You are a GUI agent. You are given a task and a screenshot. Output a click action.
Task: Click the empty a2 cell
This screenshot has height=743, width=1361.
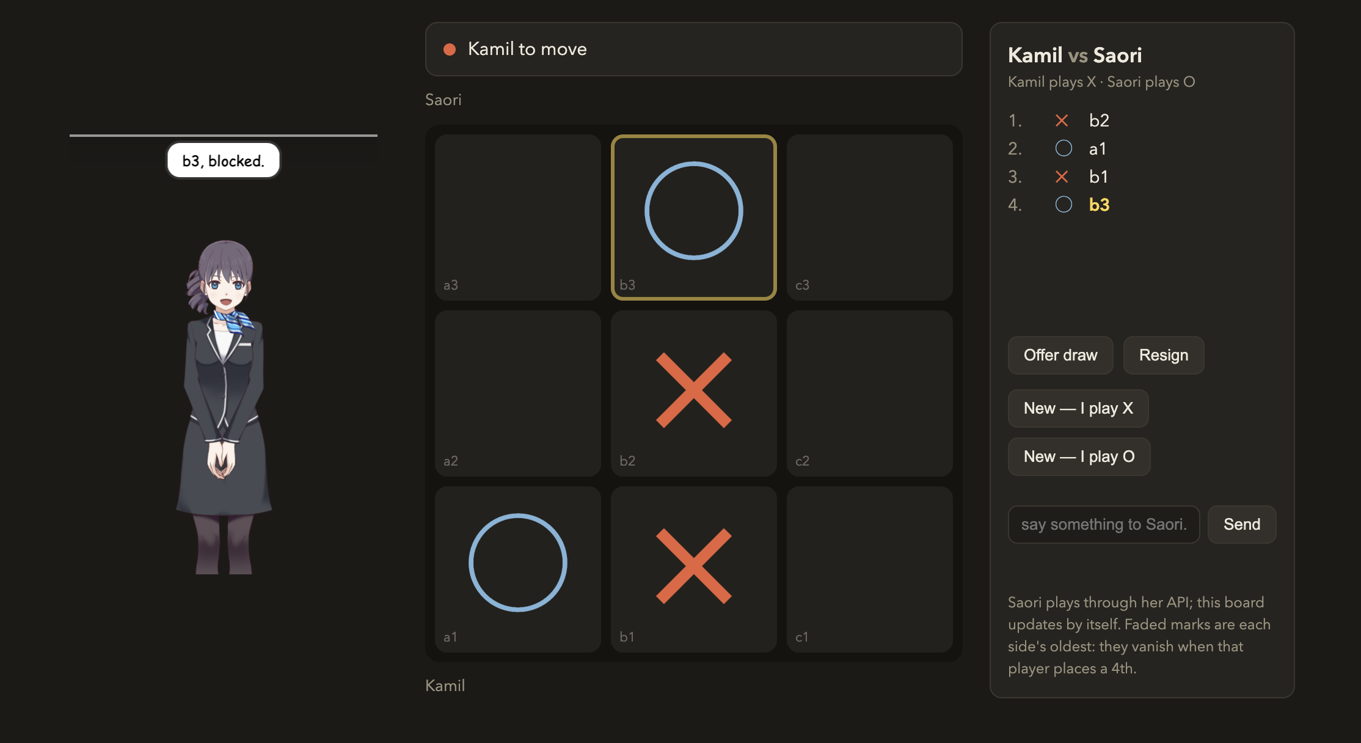[517, 393]
